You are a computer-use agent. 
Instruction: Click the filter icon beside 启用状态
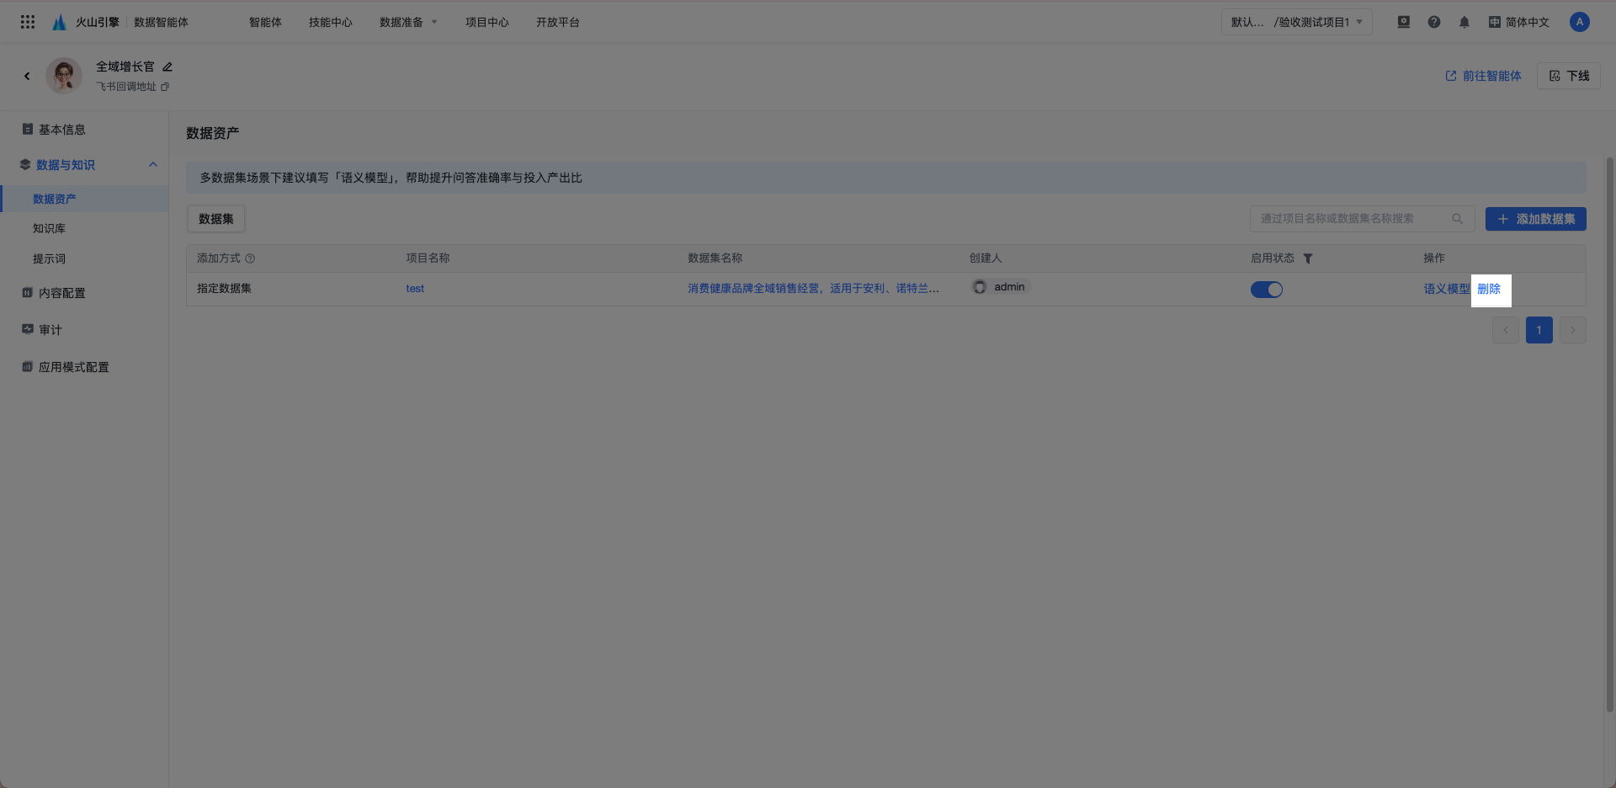(x=1308, y=258)
